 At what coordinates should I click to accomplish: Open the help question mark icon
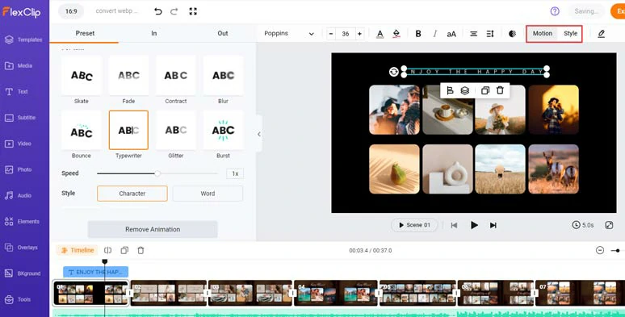[x=555, y=11]
